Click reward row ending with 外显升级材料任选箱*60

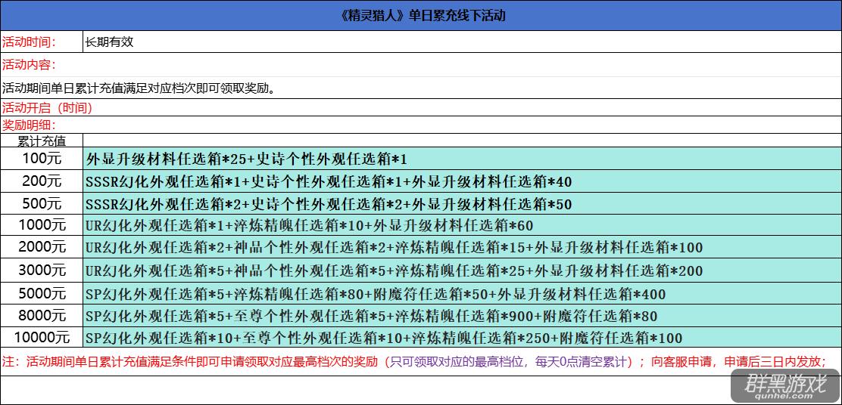point(463,225)
